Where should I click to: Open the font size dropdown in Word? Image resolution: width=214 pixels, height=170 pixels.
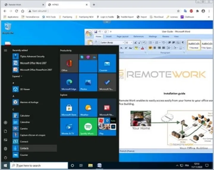tap(131, 43)
